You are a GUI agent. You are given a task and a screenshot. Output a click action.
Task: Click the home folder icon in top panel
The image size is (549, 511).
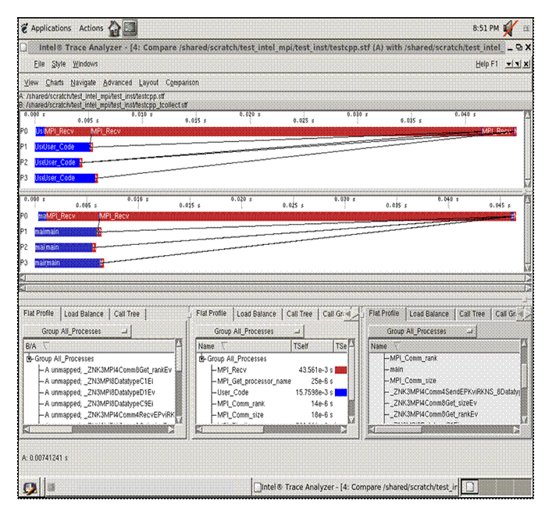(114, 28)
